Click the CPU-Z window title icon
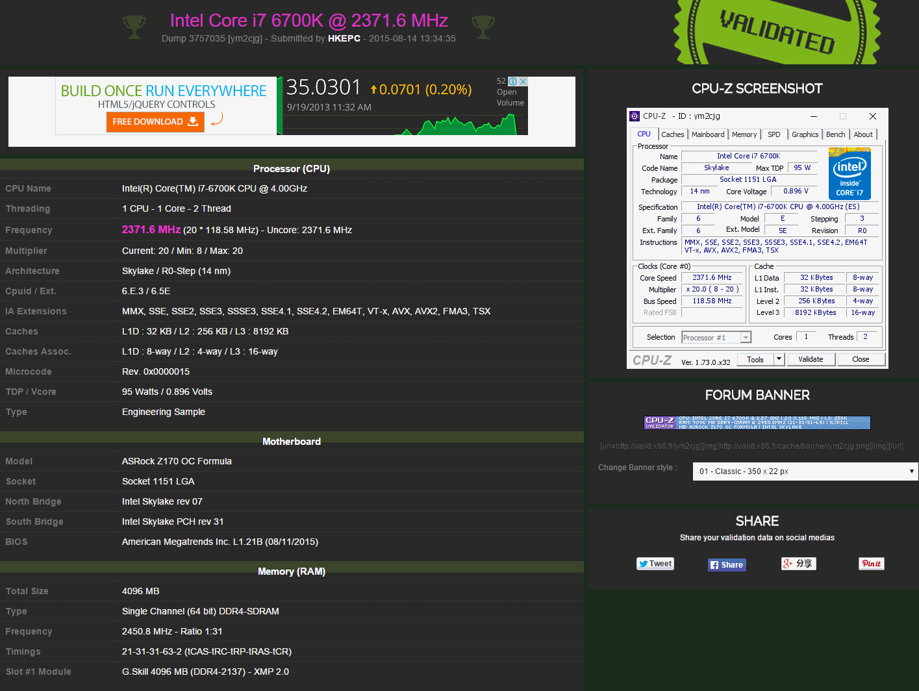This screenshot has height=691, width=919. point(635,116)
